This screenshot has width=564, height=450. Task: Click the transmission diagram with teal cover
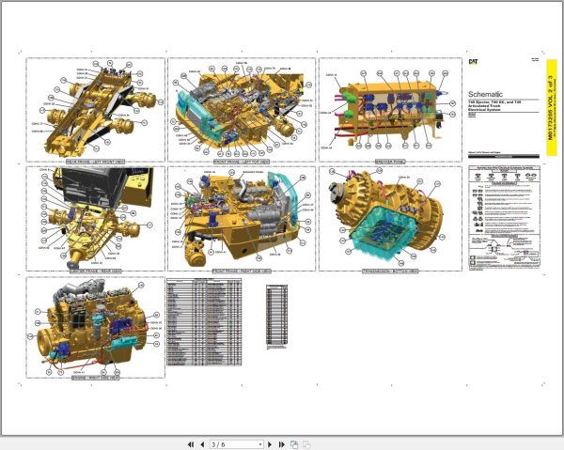(390, 219)
